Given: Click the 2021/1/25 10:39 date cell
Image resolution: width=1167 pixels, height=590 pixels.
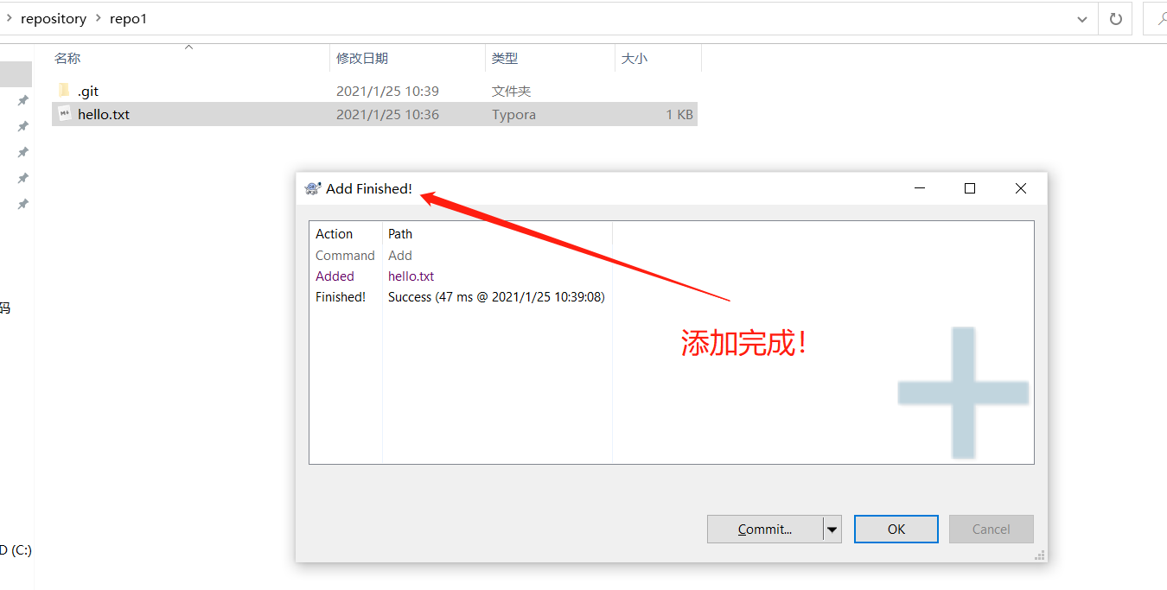Looking at the screenshot, I should coord(387,91).
